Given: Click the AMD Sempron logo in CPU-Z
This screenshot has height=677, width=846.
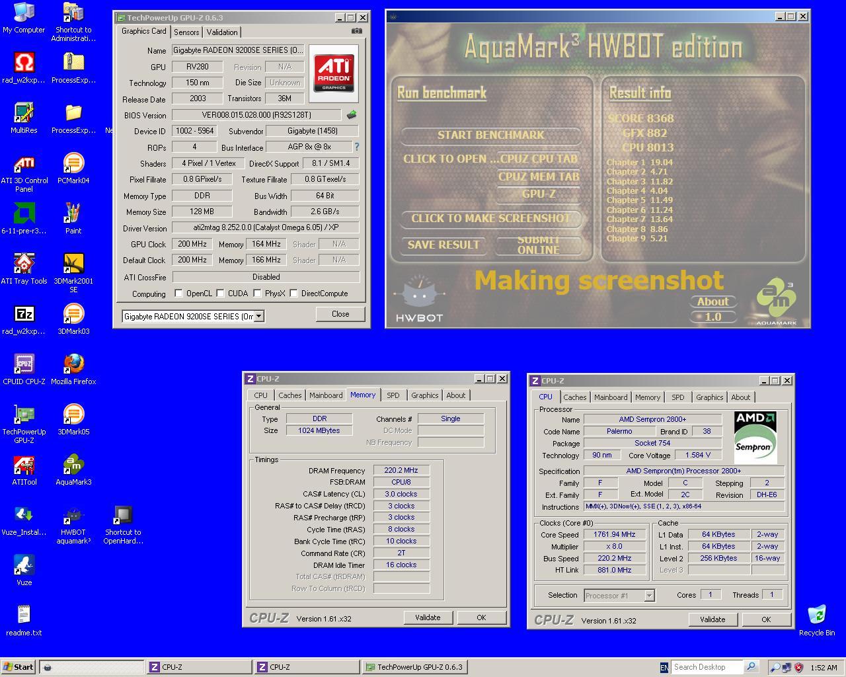Looking at the screenshot, I should coord(755,437).
